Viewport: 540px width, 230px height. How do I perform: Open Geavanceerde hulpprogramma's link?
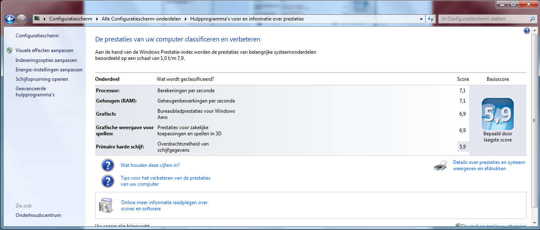coord(35,91)
